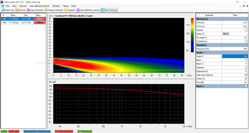Viewport: 249px width, 133px height.
Task: Click the Beam Steering toolbar icon
Action: tap(102, 10)
